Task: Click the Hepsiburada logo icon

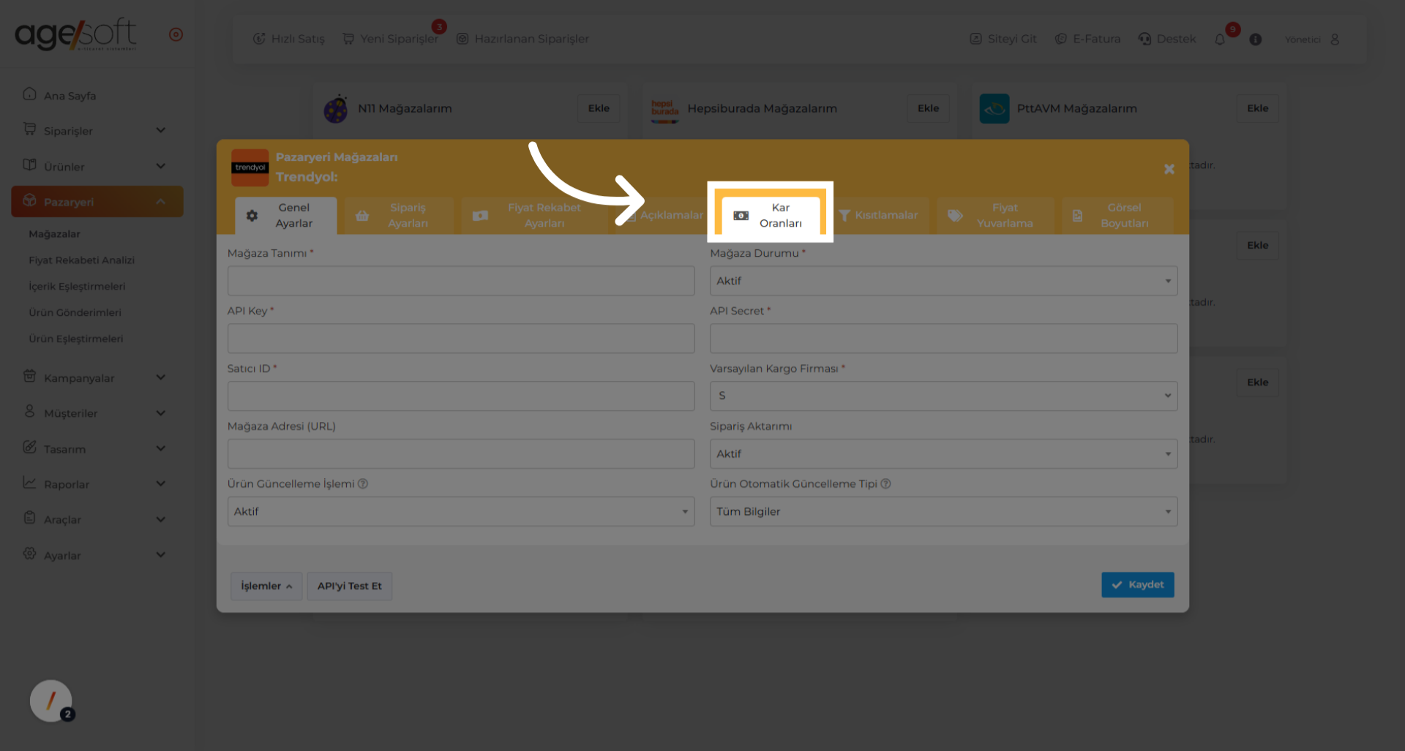Action: 664,109
